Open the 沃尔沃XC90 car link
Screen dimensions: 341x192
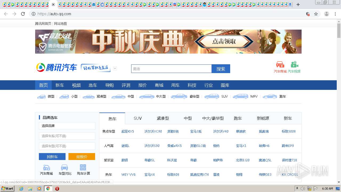[x=153, y=131]
